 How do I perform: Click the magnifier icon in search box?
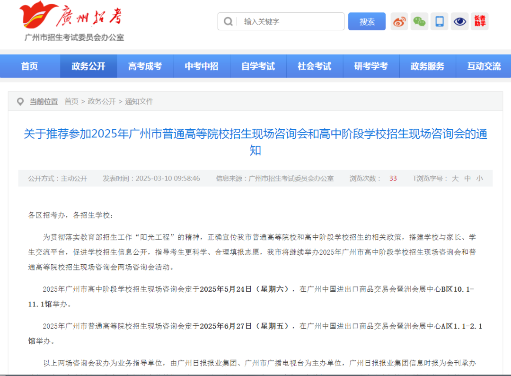click(x=228, y=22)
